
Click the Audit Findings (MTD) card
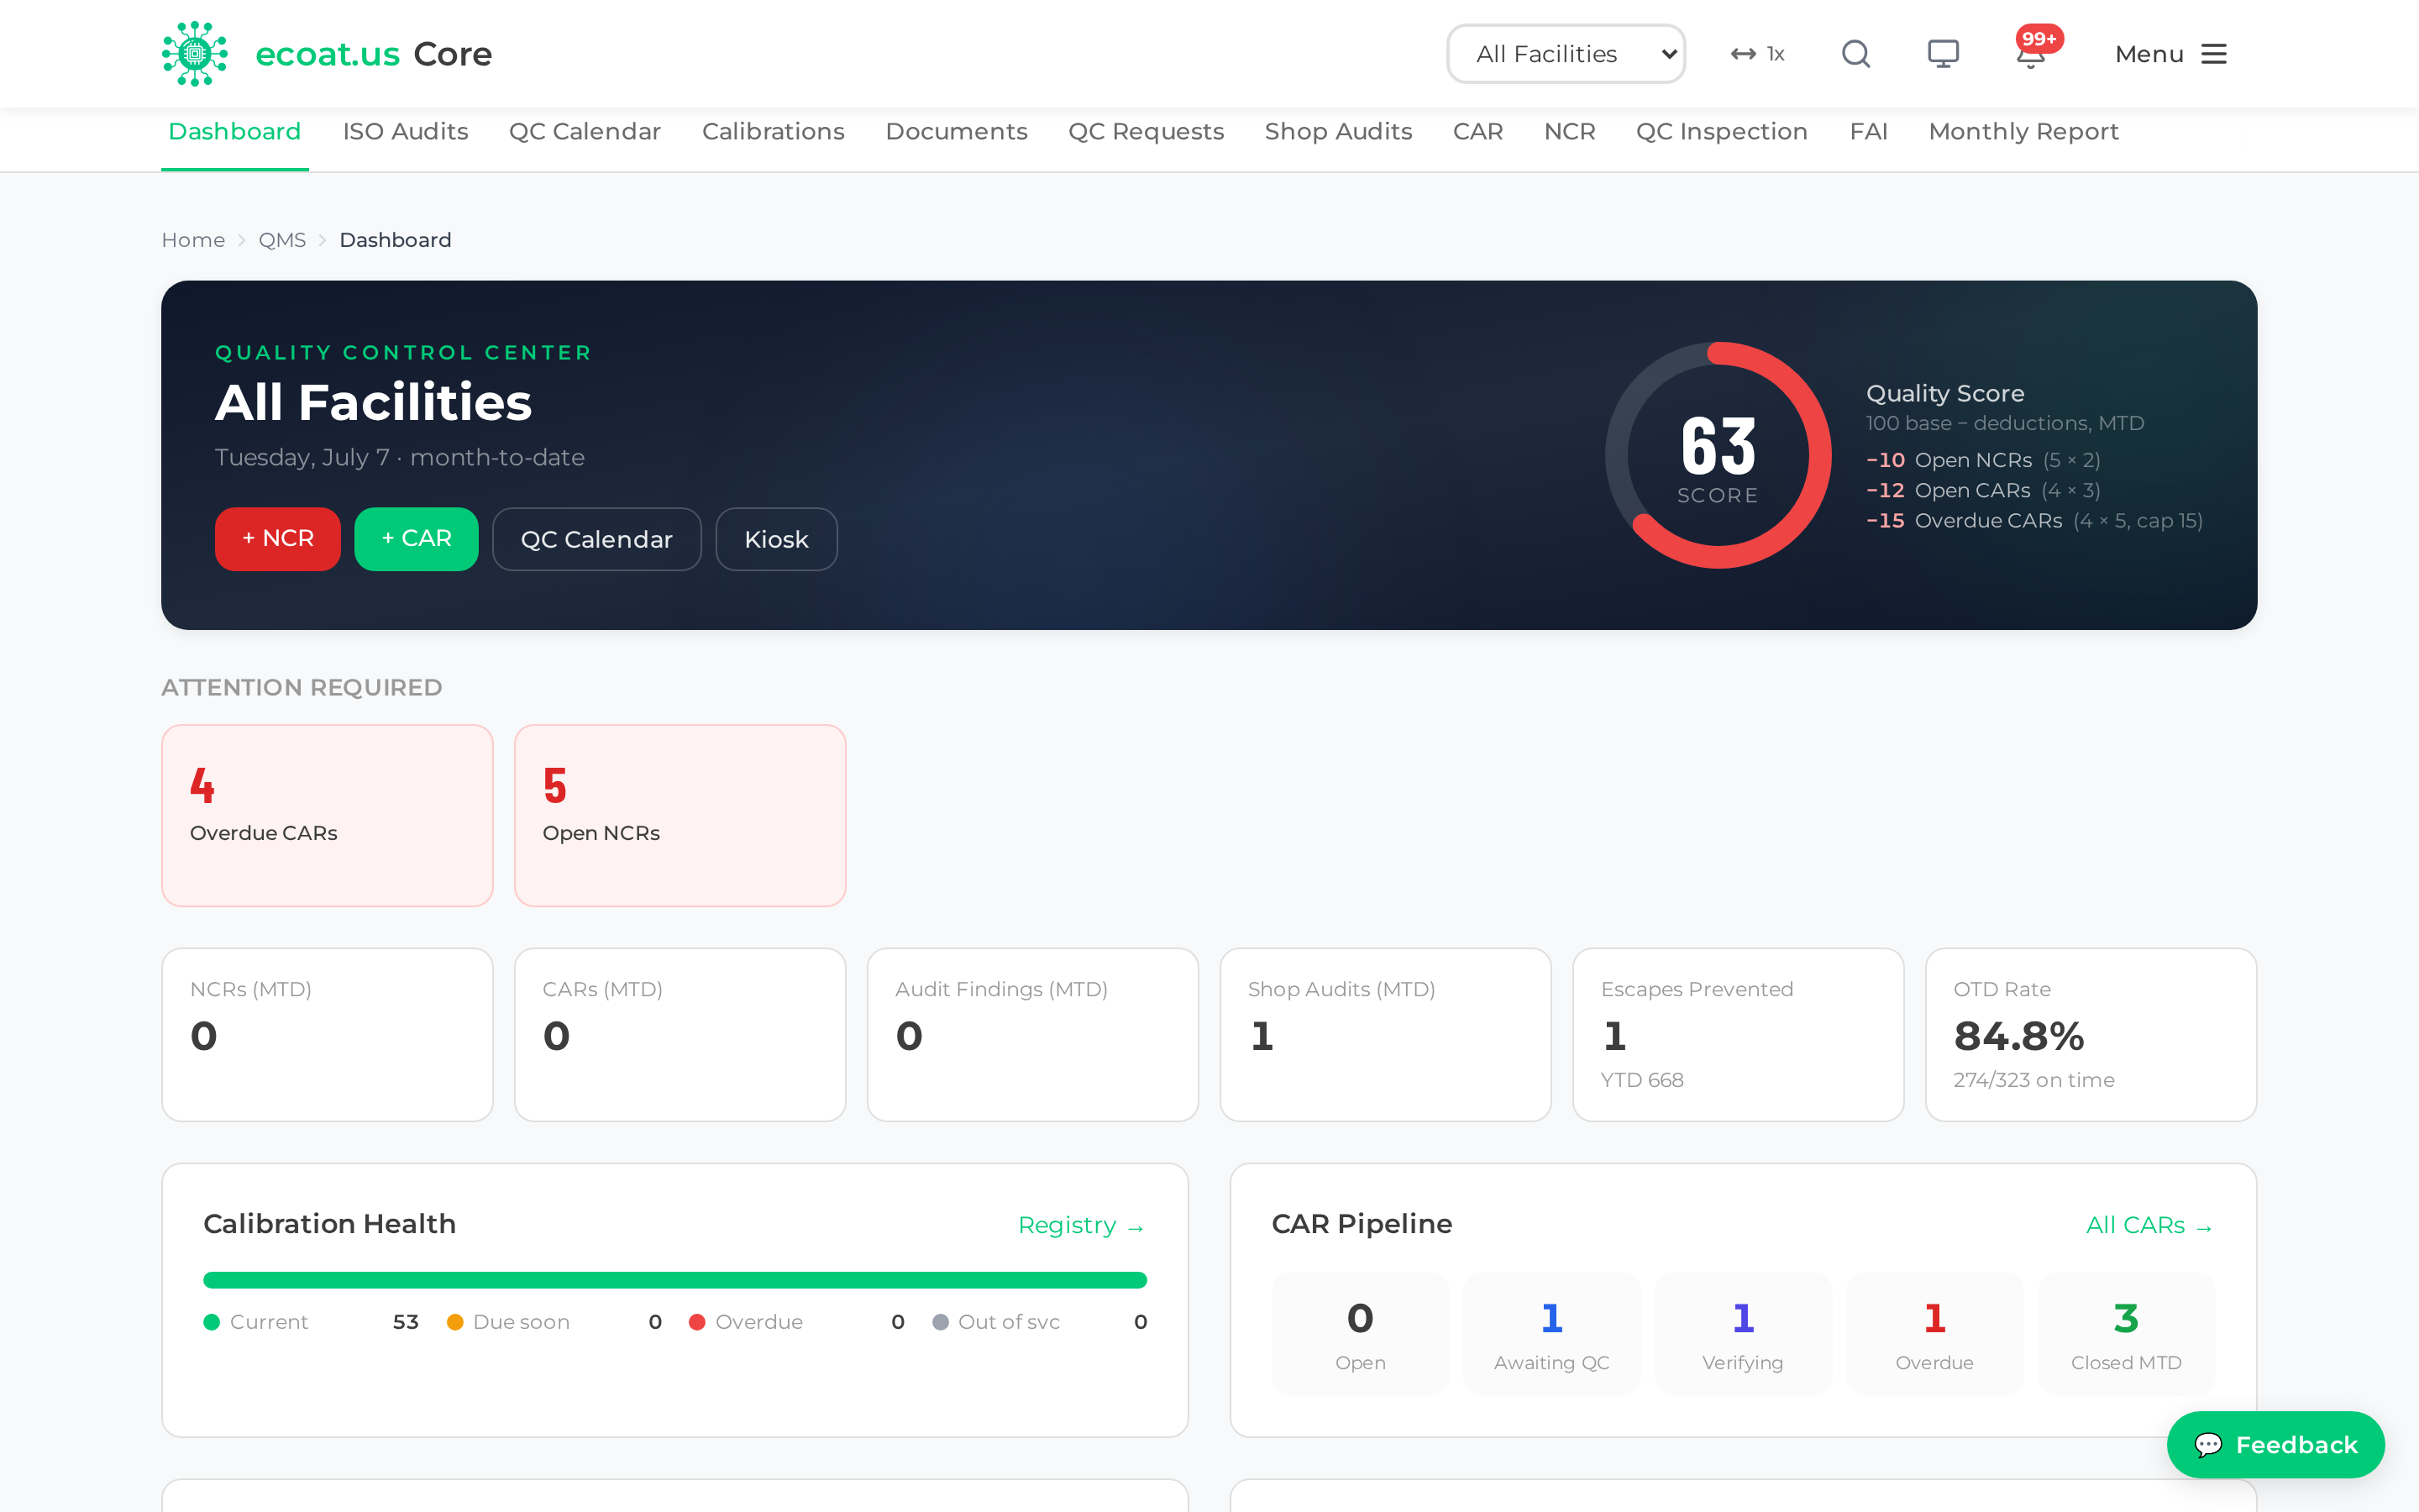tap(1034, 1035)
